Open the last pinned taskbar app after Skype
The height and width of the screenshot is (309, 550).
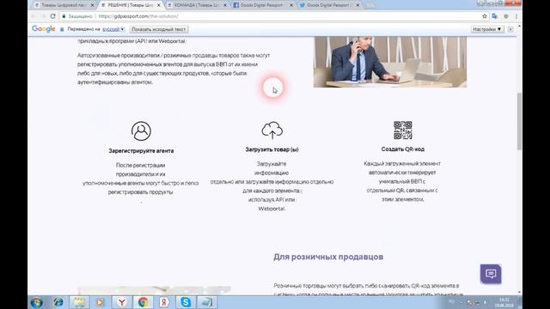[206, 302]
